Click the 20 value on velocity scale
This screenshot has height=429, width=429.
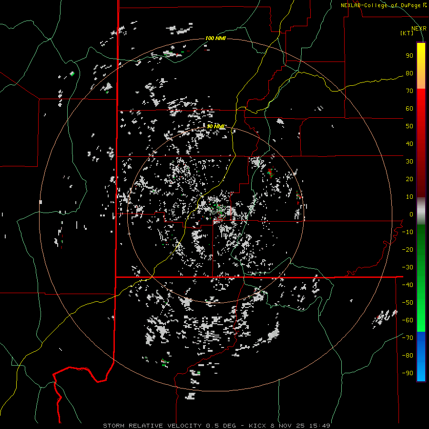point(409,179)
